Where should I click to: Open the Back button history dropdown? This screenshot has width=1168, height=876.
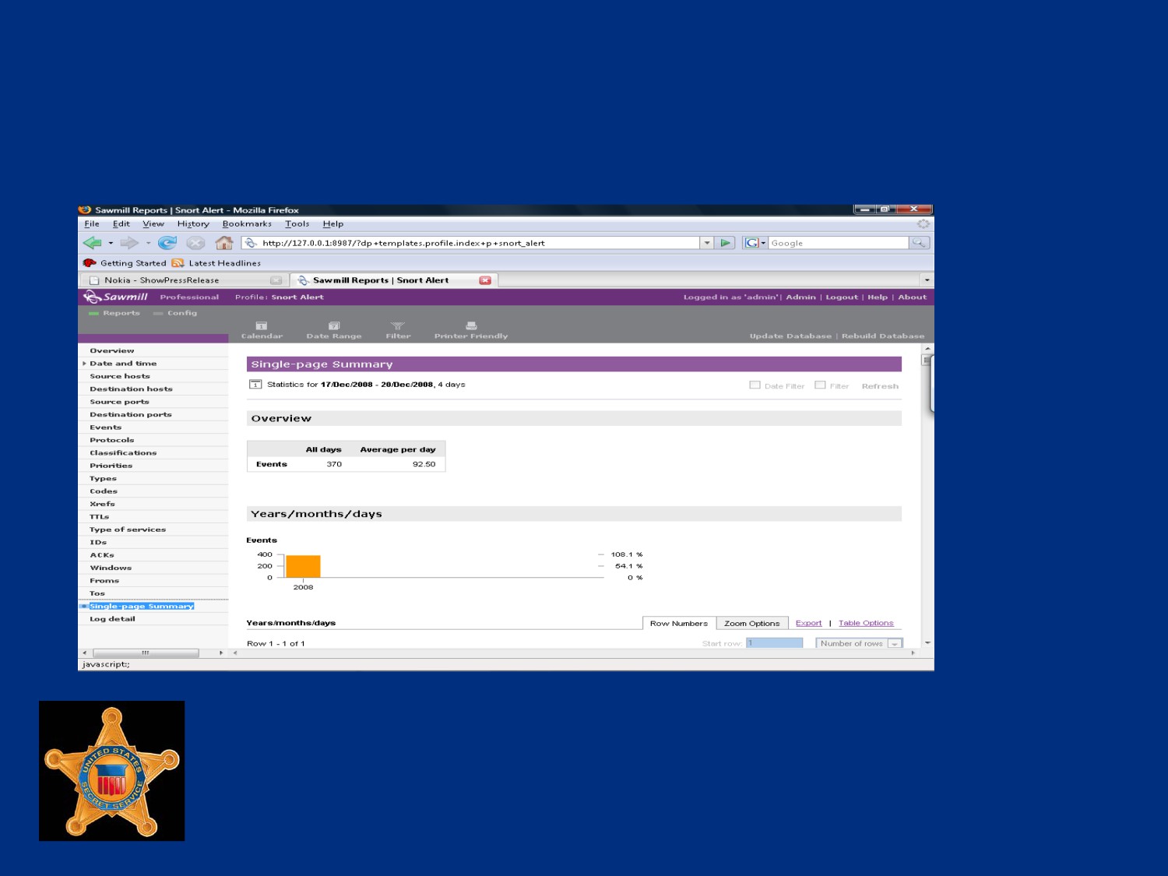(111, 243)
